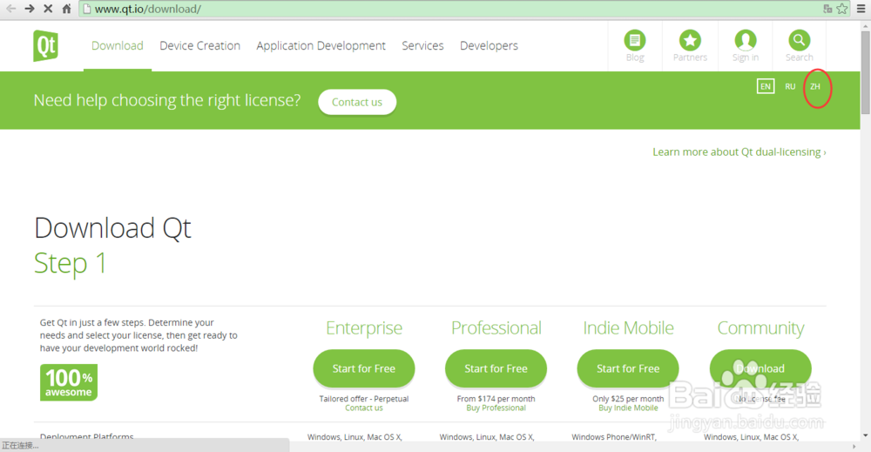Switch language to EN
Image resolution: width=871 pixels, height=452 pixels.
coord(766,86)
